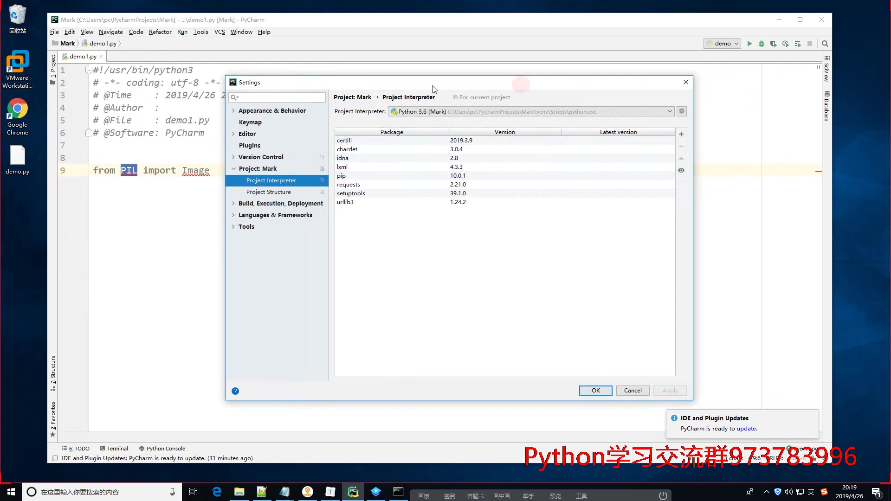Close the Settings dialog with X
Viewport: 891px width, 501px height.
pyautogui.click(x=686, y=82)
